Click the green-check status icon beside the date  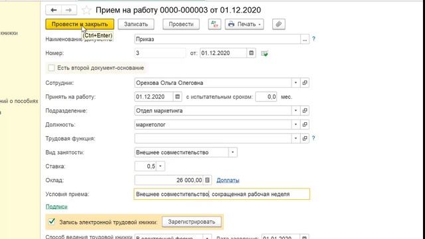[x=264, y=53]
